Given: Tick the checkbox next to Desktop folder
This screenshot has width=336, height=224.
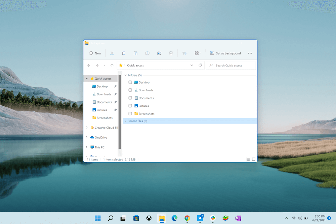Looking at the screenshot, I should pyautogui.click(x=130, y=82).
